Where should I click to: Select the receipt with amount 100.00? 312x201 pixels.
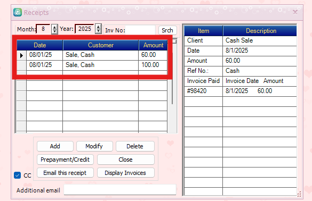92,65
